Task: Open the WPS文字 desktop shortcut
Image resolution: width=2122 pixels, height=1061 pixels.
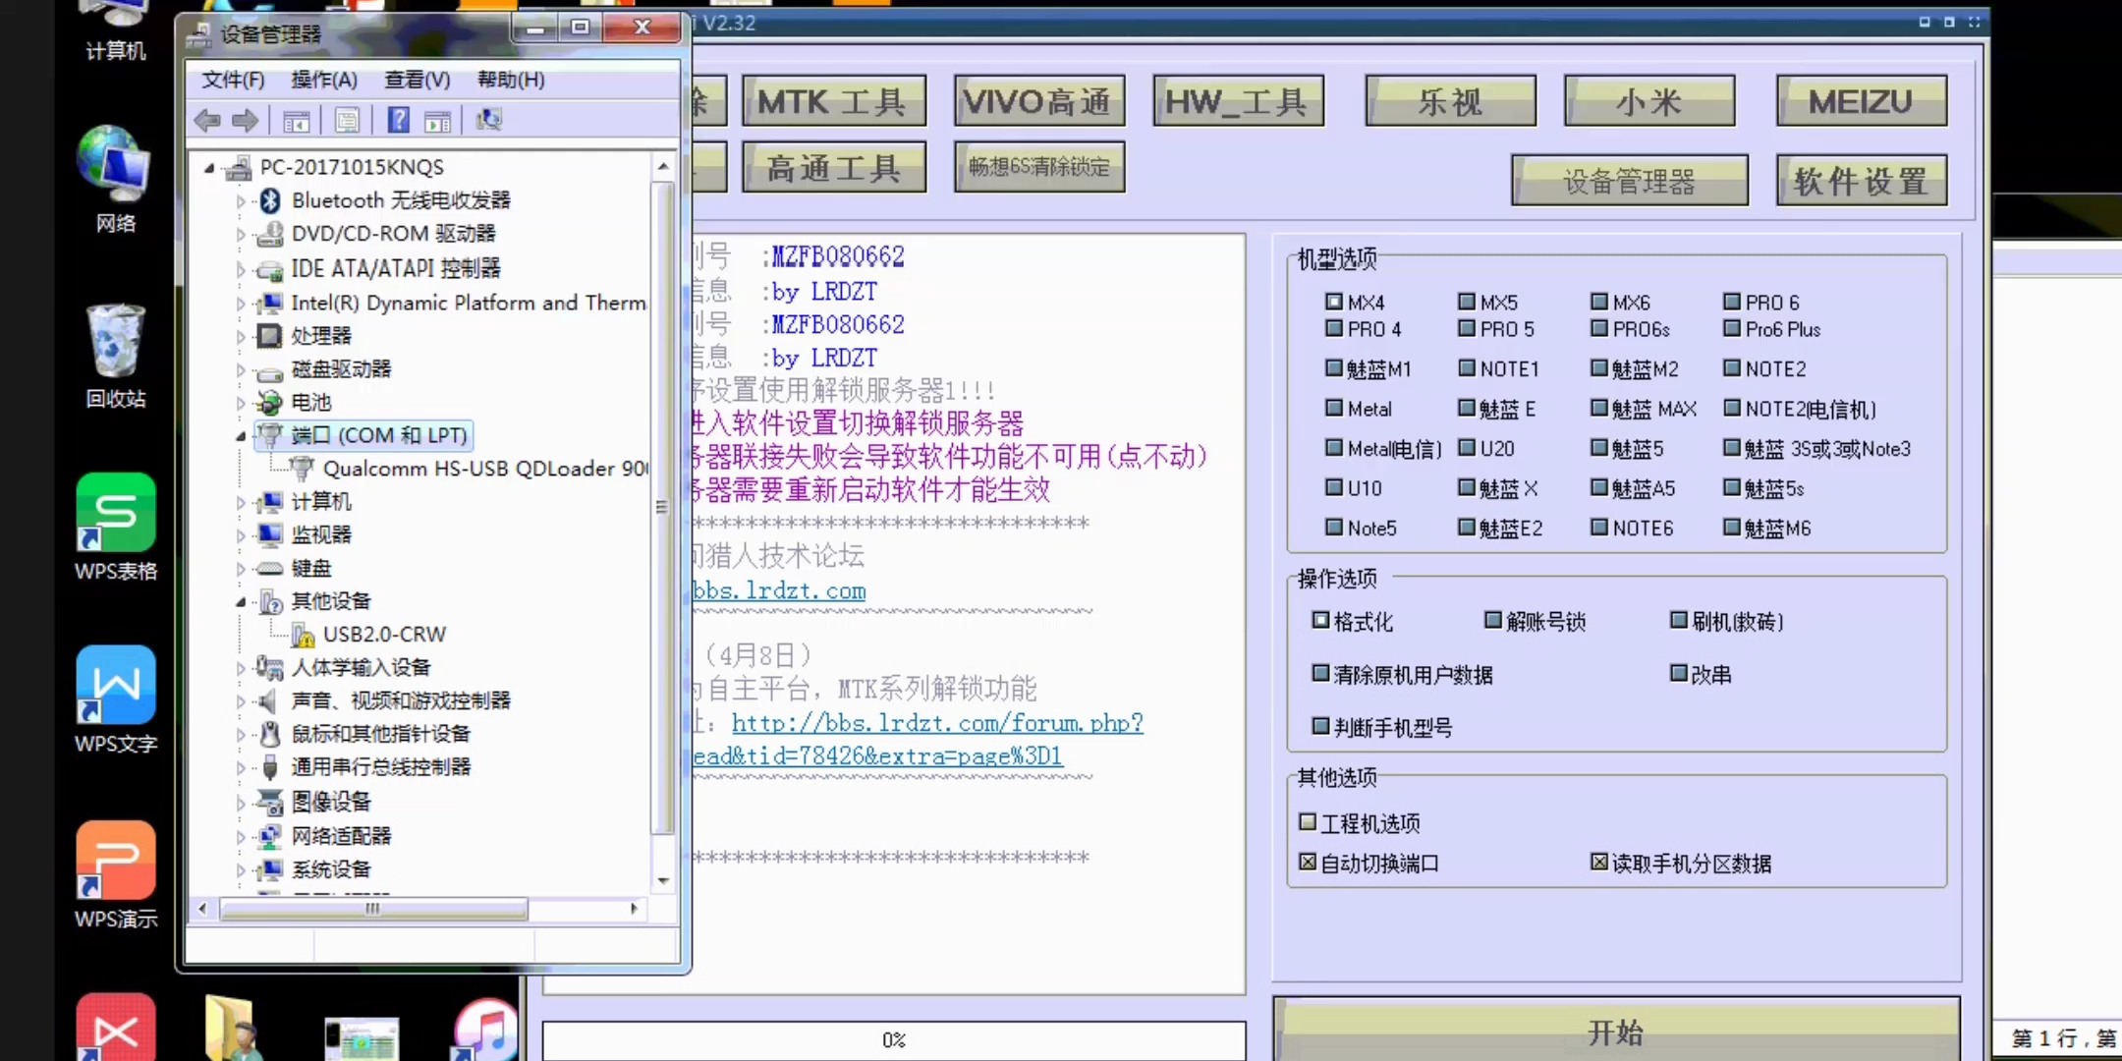Action: coord(115,700)
